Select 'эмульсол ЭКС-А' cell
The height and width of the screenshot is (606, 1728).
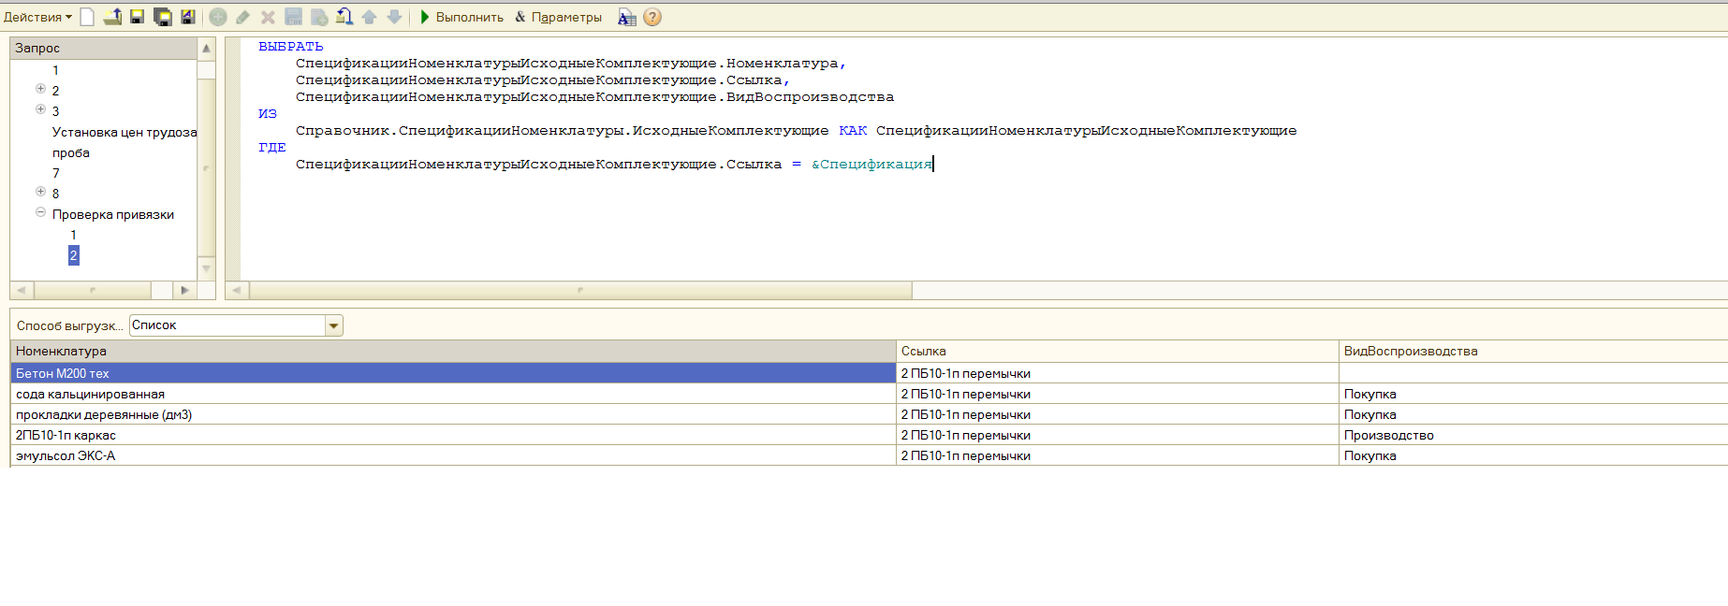tap(453, 455)
